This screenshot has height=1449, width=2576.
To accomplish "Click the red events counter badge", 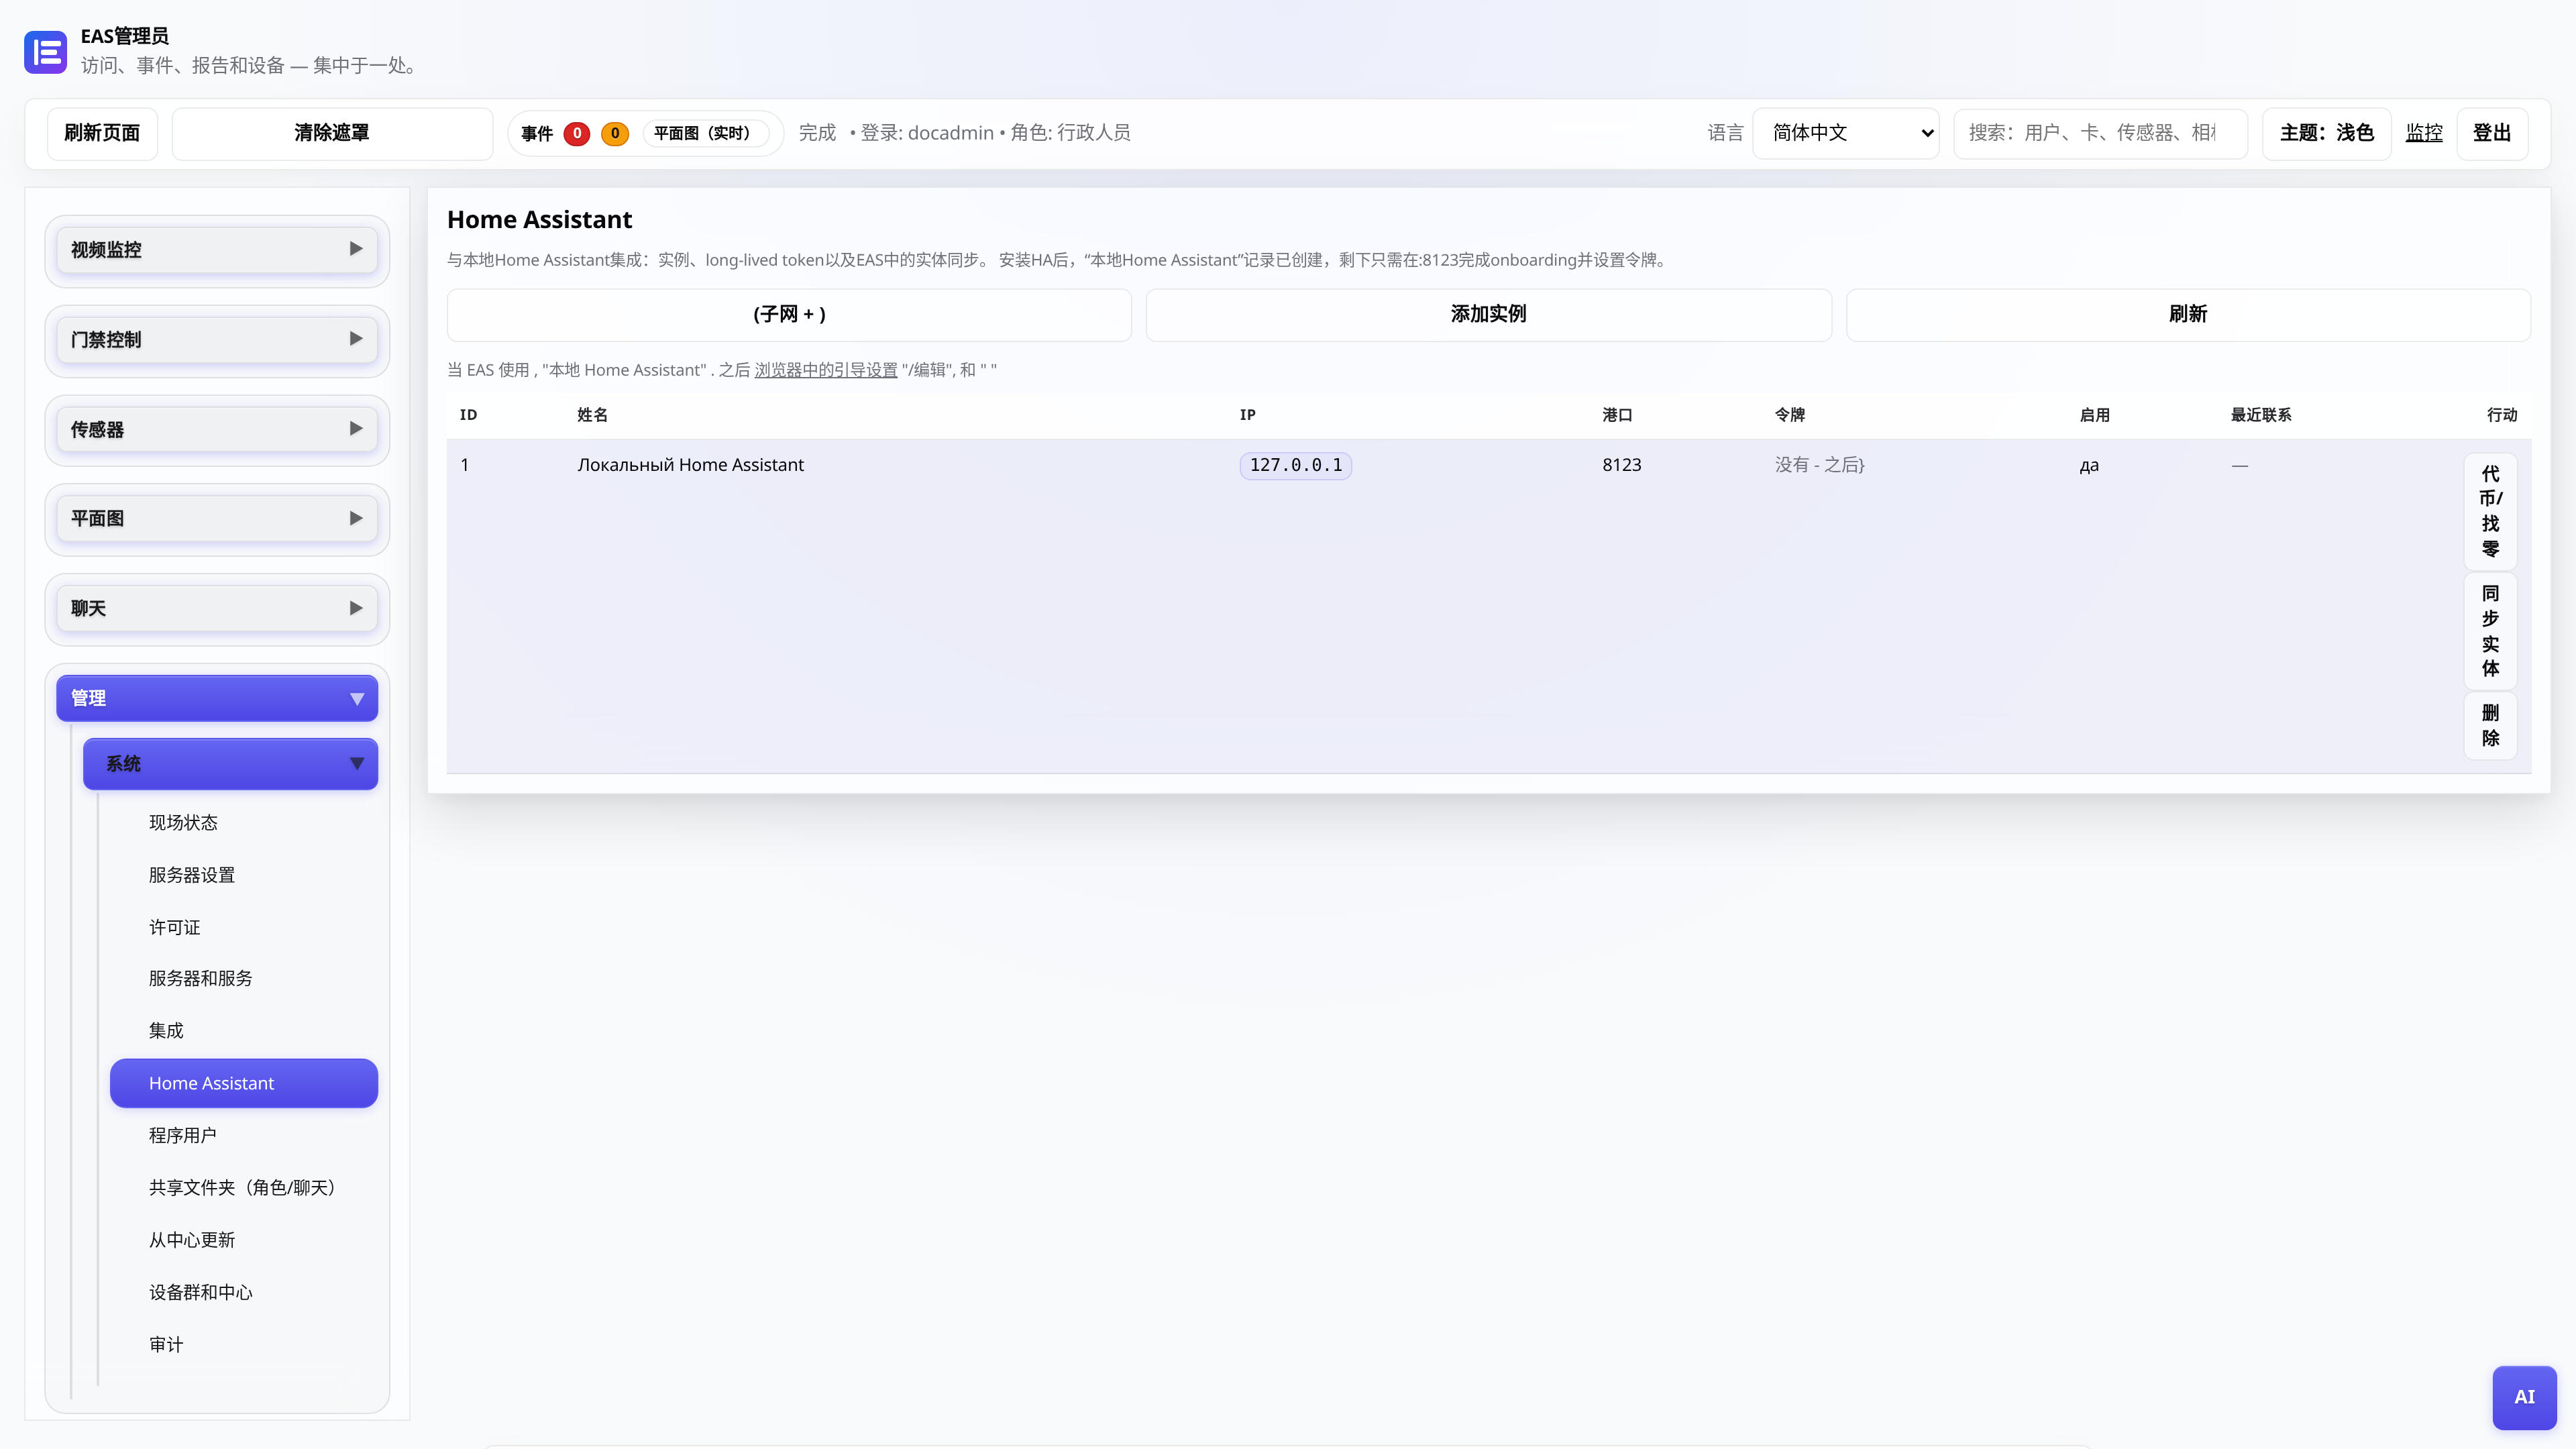I will tap(577, 133).
